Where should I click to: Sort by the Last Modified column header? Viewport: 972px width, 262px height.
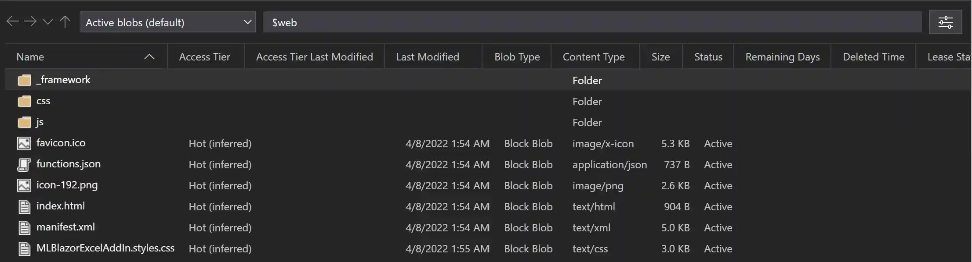427,56
